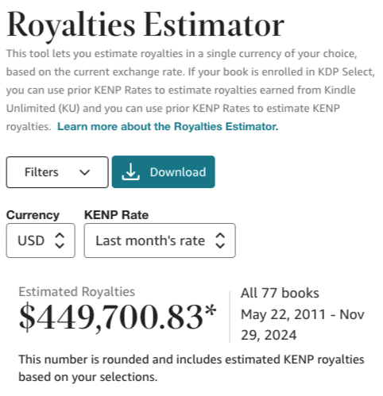This screenshot has height=396, width=383.
Task: Click the May 22, 2011 - Nov 29, 2024 date range
Action: tap(303, 325)
